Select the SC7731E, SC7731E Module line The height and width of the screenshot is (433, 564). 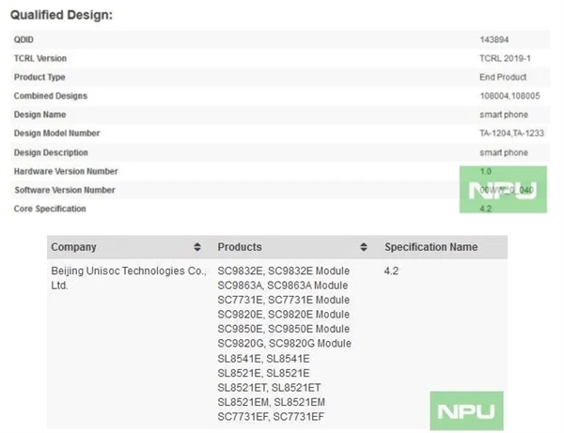[x=284, y=300]
